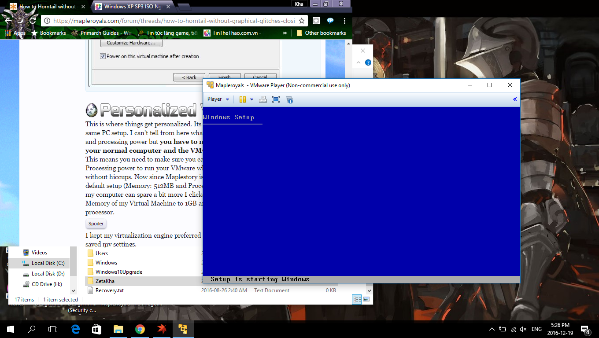This screenshot has height=338, width=599.
Task: Click the blue chat bubble extension icon
Action: pyautogui.click(x=330, y=21)
